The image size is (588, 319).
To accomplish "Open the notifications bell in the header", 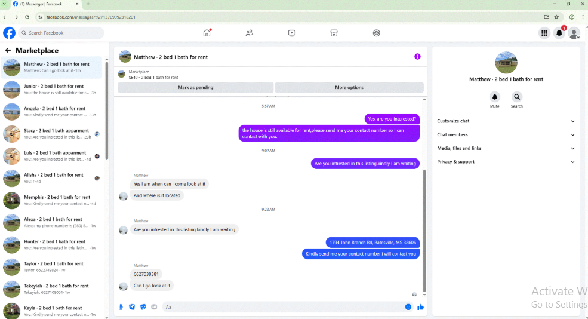I will 559,33.
